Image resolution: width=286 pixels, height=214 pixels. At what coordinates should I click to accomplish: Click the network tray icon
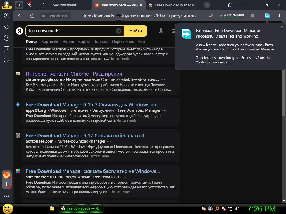(230, 209)
